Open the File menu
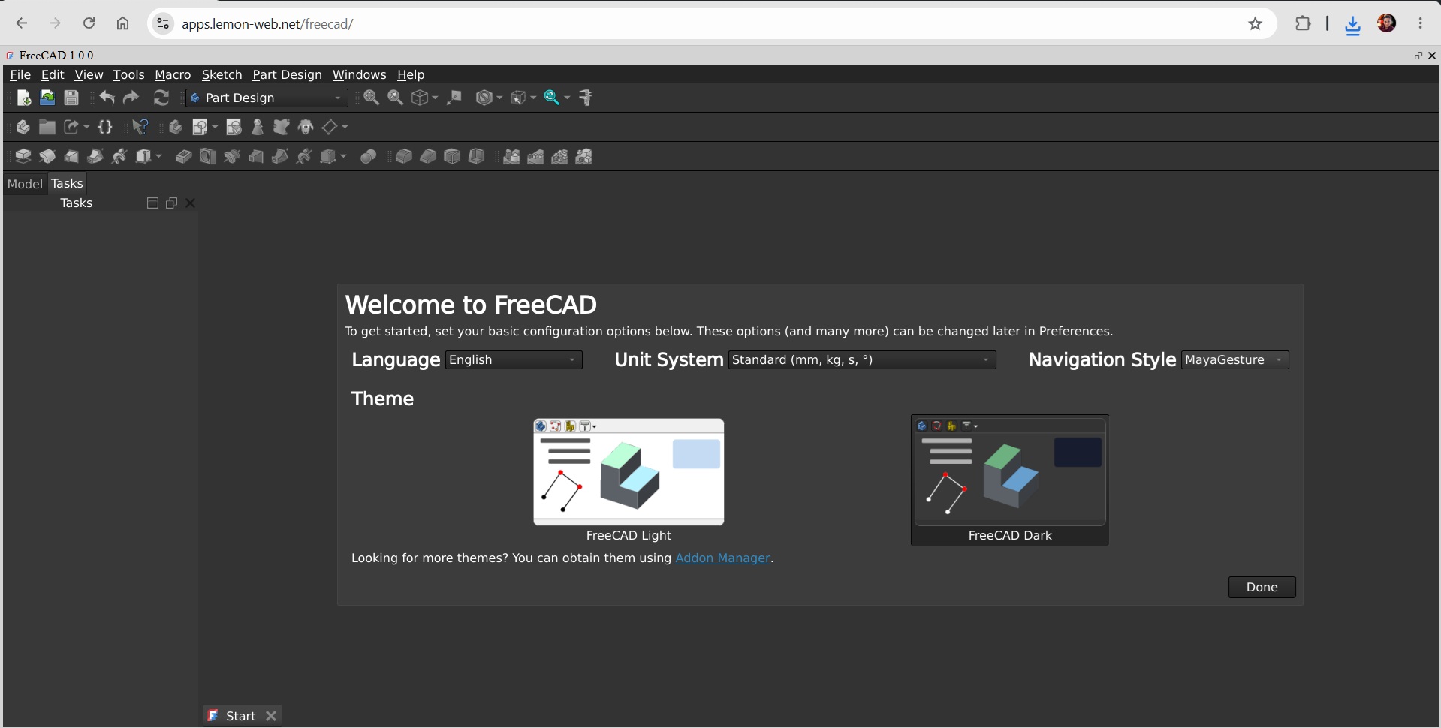The image size is (1441, 728). (x=20, y=74)
